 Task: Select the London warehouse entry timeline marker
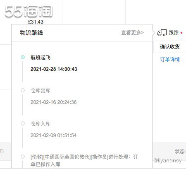(x=23, y=157)
